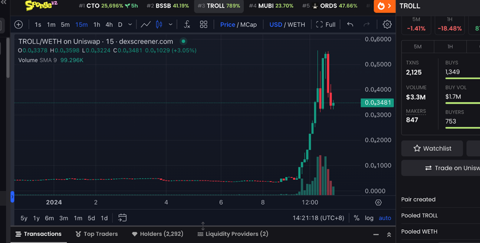This screenshot has height=243, width=480.
Task: Select the 1s timeframe
Action: tap(38, 24)
